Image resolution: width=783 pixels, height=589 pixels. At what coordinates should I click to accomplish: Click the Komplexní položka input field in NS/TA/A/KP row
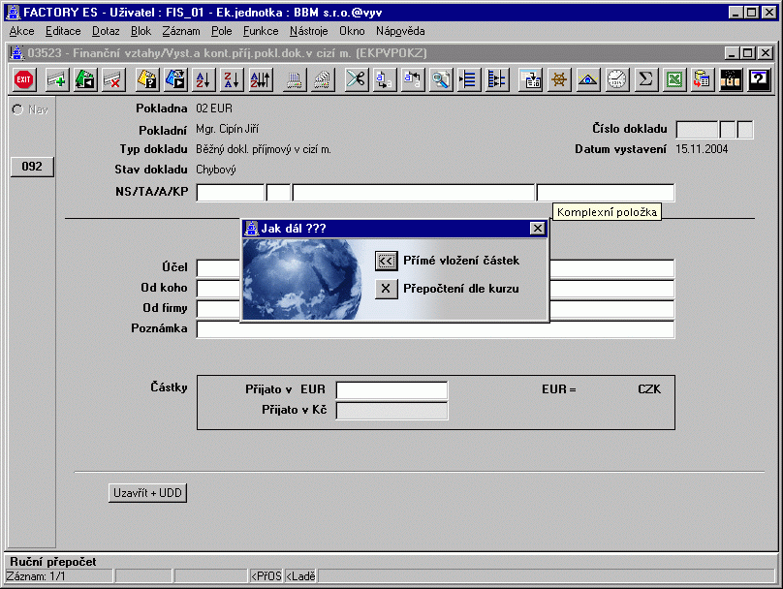pos(606,193)
